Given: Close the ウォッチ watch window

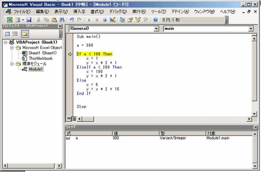Looking at the screenshot, I should (x=256, y=127).
